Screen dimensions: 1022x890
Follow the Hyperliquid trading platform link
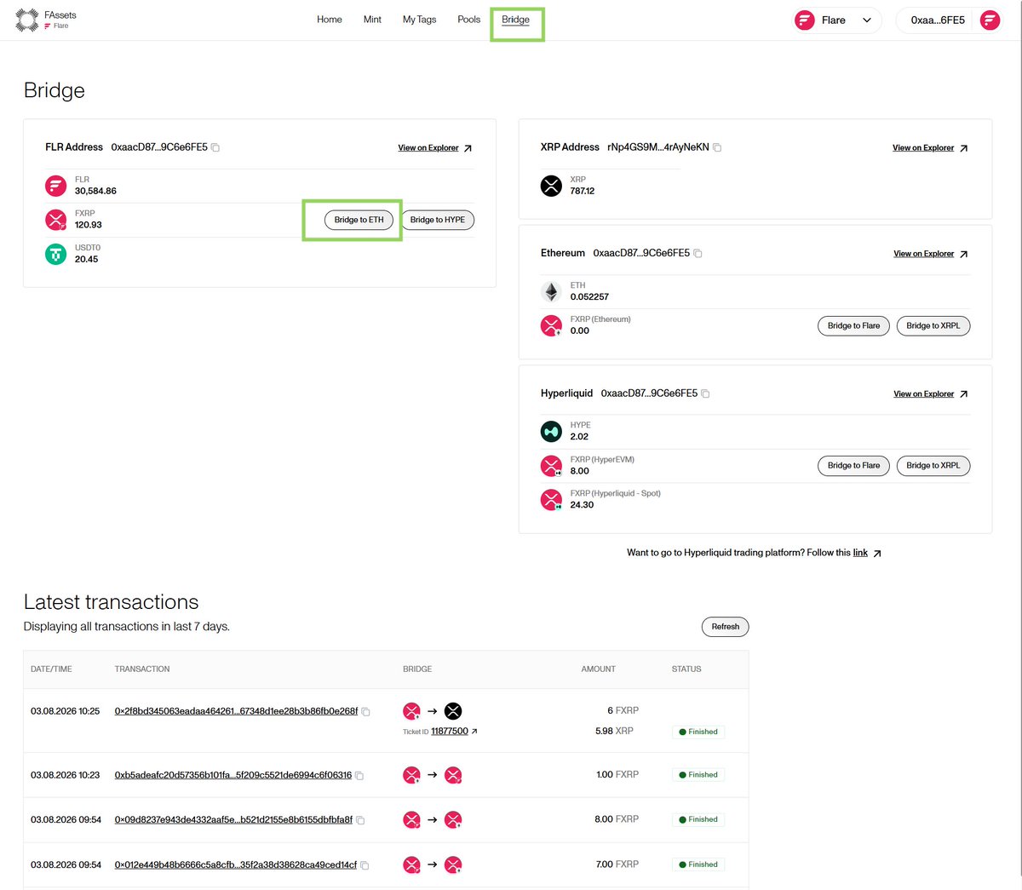tap(860, 553)
